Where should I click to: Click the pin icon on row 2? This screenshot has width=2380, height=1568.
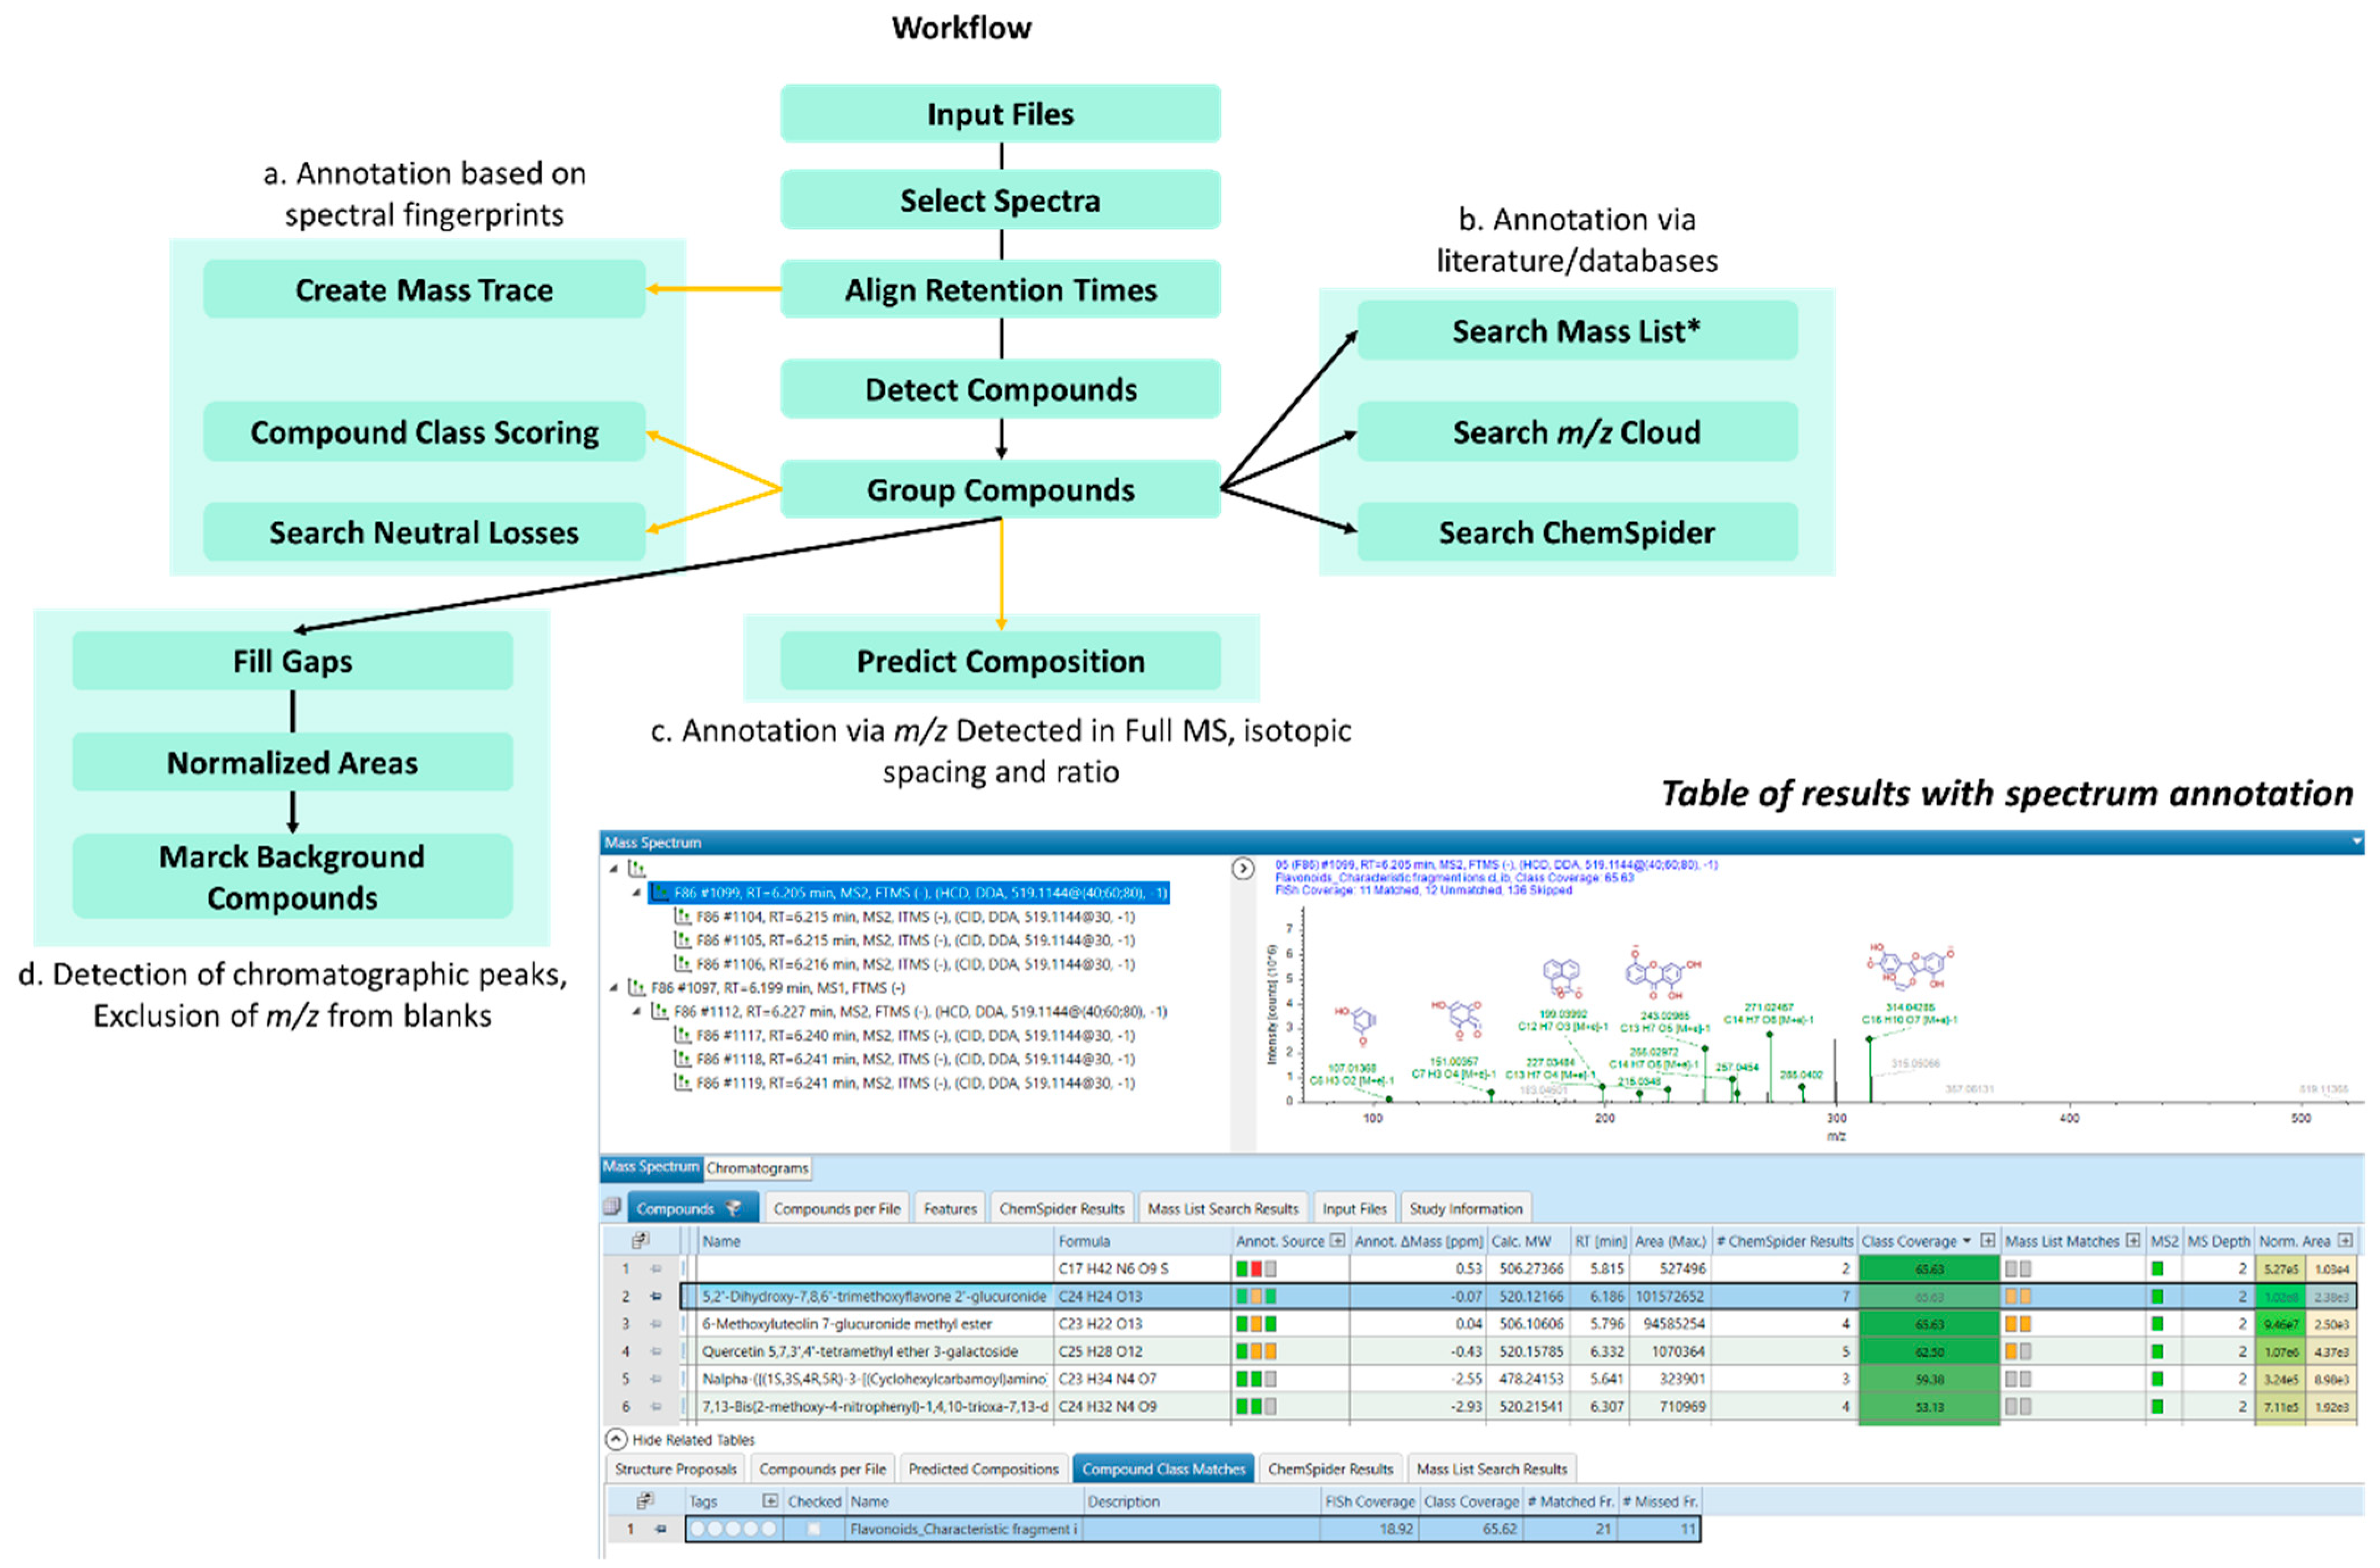point(656,1296)
